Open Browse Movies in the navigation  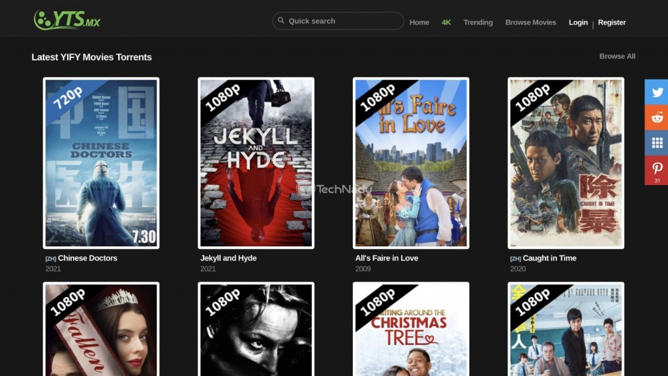point(530,23)
